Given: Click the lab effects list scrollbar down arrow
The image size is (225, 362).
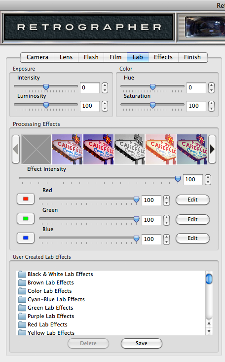Looking at the screenshot, I should point(209,331).
